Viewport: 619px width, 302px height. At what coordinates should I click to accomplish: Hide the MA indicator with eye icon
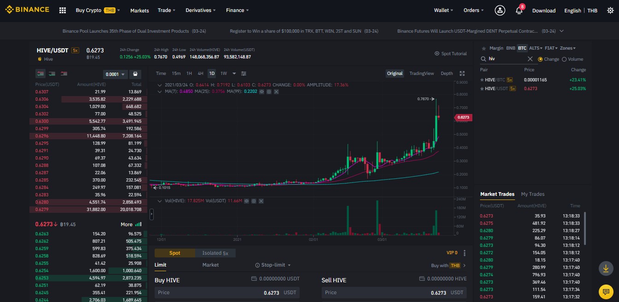tap(261, 91)
